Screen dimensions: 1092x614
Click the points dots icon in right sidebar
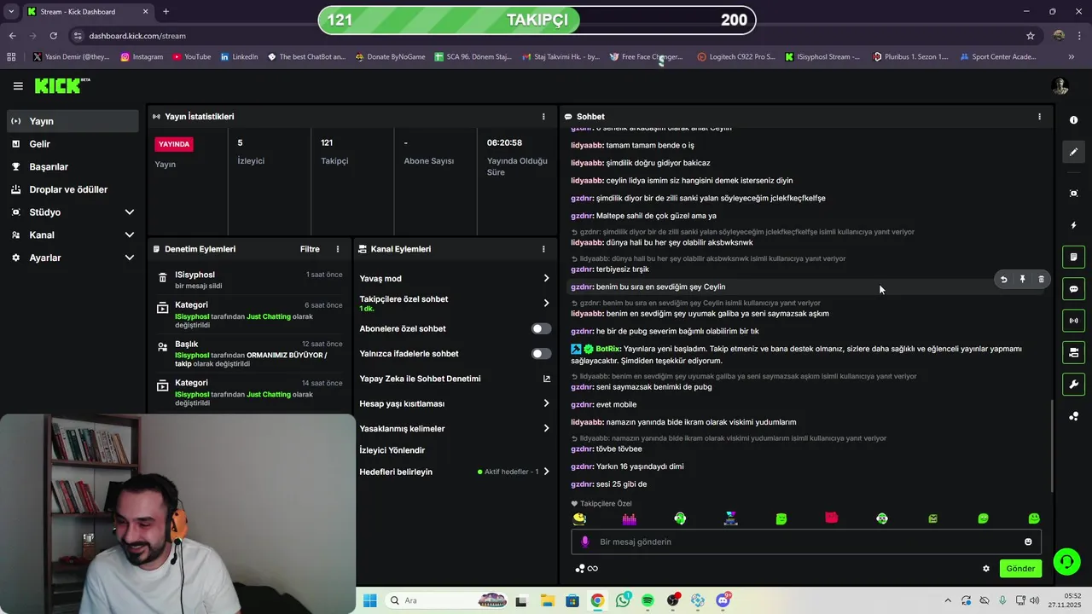(1073, 416)
